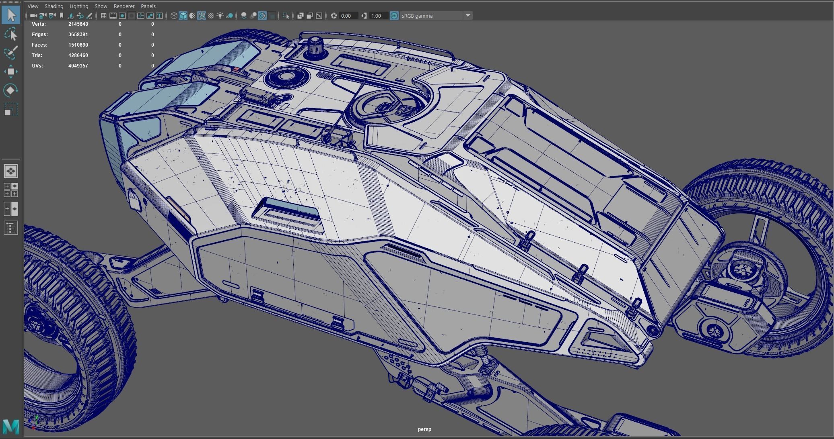The height and width of the screenshot is (439, 834).
Task: Select the Lasso selection tool
Action: coord(11,34)
